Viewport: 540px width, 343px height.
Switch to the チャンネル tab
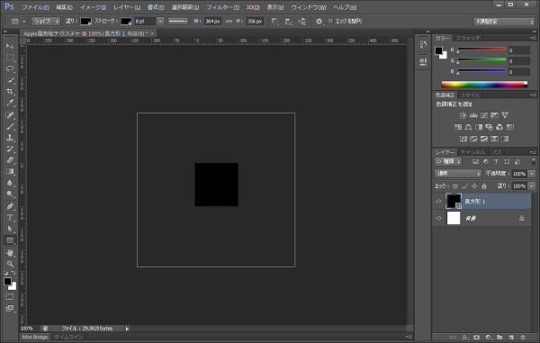472,152
